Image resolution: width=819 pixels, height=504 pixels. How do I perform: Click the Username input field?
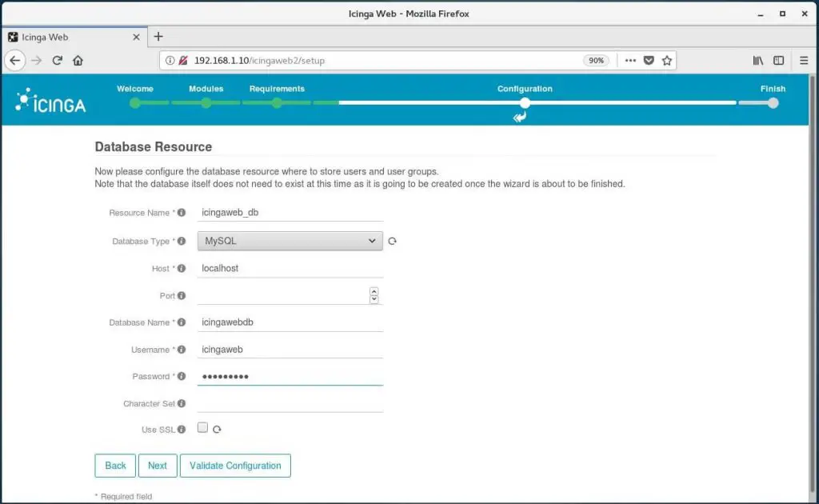(290, 350)
